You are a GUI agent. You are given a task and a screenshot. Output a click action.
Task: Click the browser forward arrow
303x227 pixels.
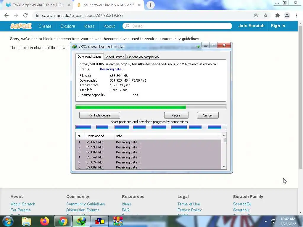tap(16, 15)
